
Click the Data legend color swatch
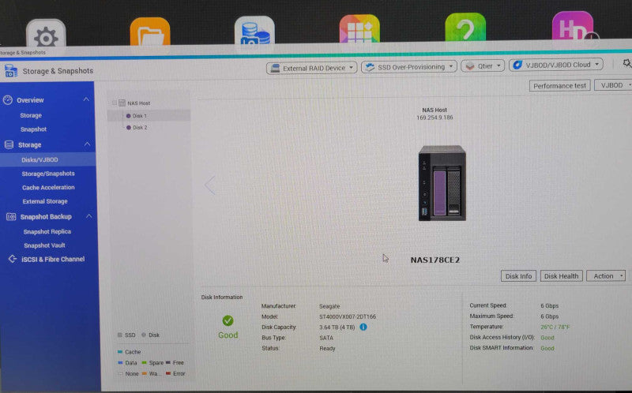(x=120, y=363)
